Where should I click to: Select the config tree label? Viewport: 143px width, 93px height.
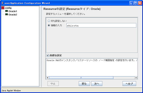pyautogui.click(x=8, y=8)
